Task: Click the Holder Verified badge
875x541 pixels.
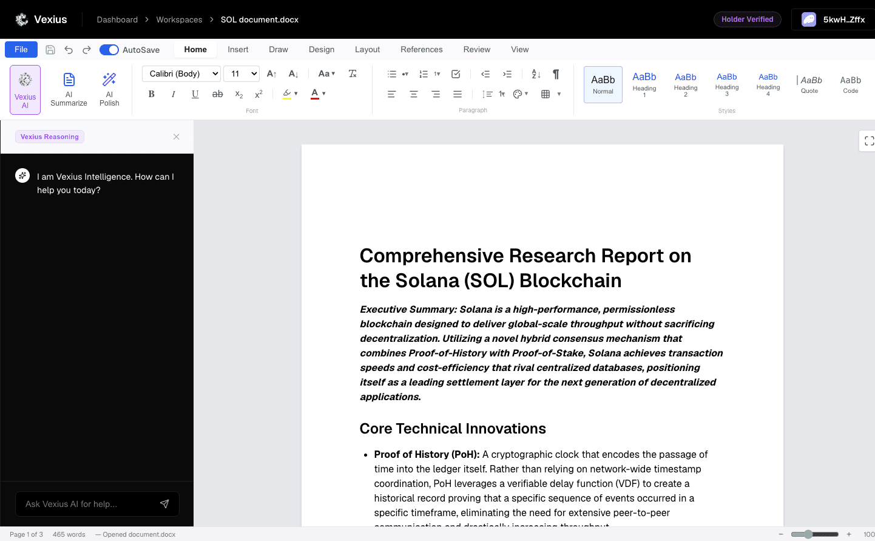Action: (748, 19)
